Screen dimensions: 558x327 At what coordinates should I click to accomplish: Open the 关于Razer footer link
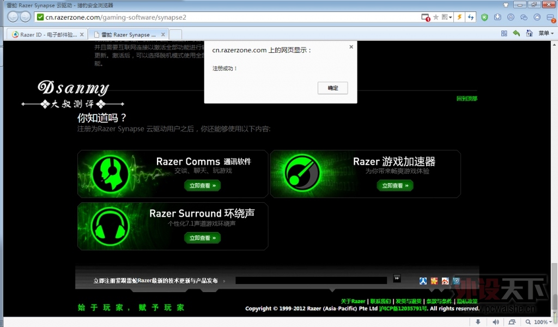point(353,301)
